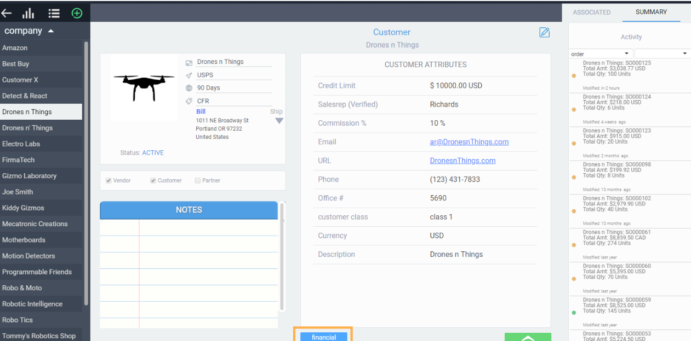The width and height of the screenshot is (691, 341).
Task: Click the notes panel scrollbar
Action: (282, 257)
